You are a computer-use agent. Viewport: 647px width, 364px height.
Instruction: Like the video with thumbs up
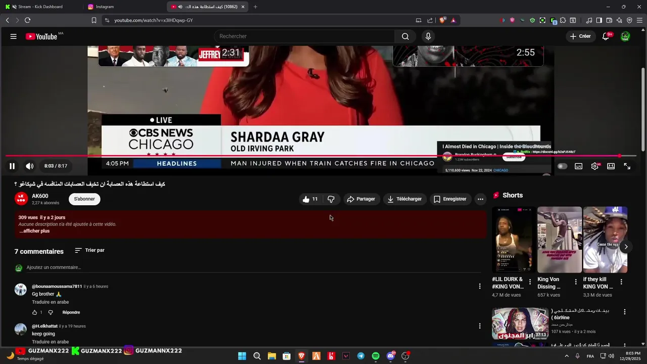pyautogui.click(x=309, y=199)
